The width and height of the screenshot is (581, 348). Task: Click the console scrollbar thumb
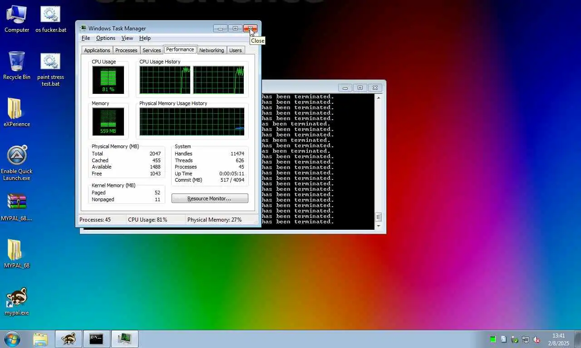(x=379, y=217)
